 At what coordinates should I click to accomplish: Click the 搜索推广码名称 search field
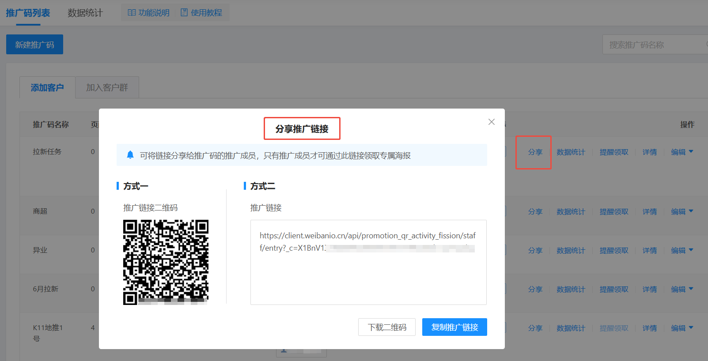[655, 45]
